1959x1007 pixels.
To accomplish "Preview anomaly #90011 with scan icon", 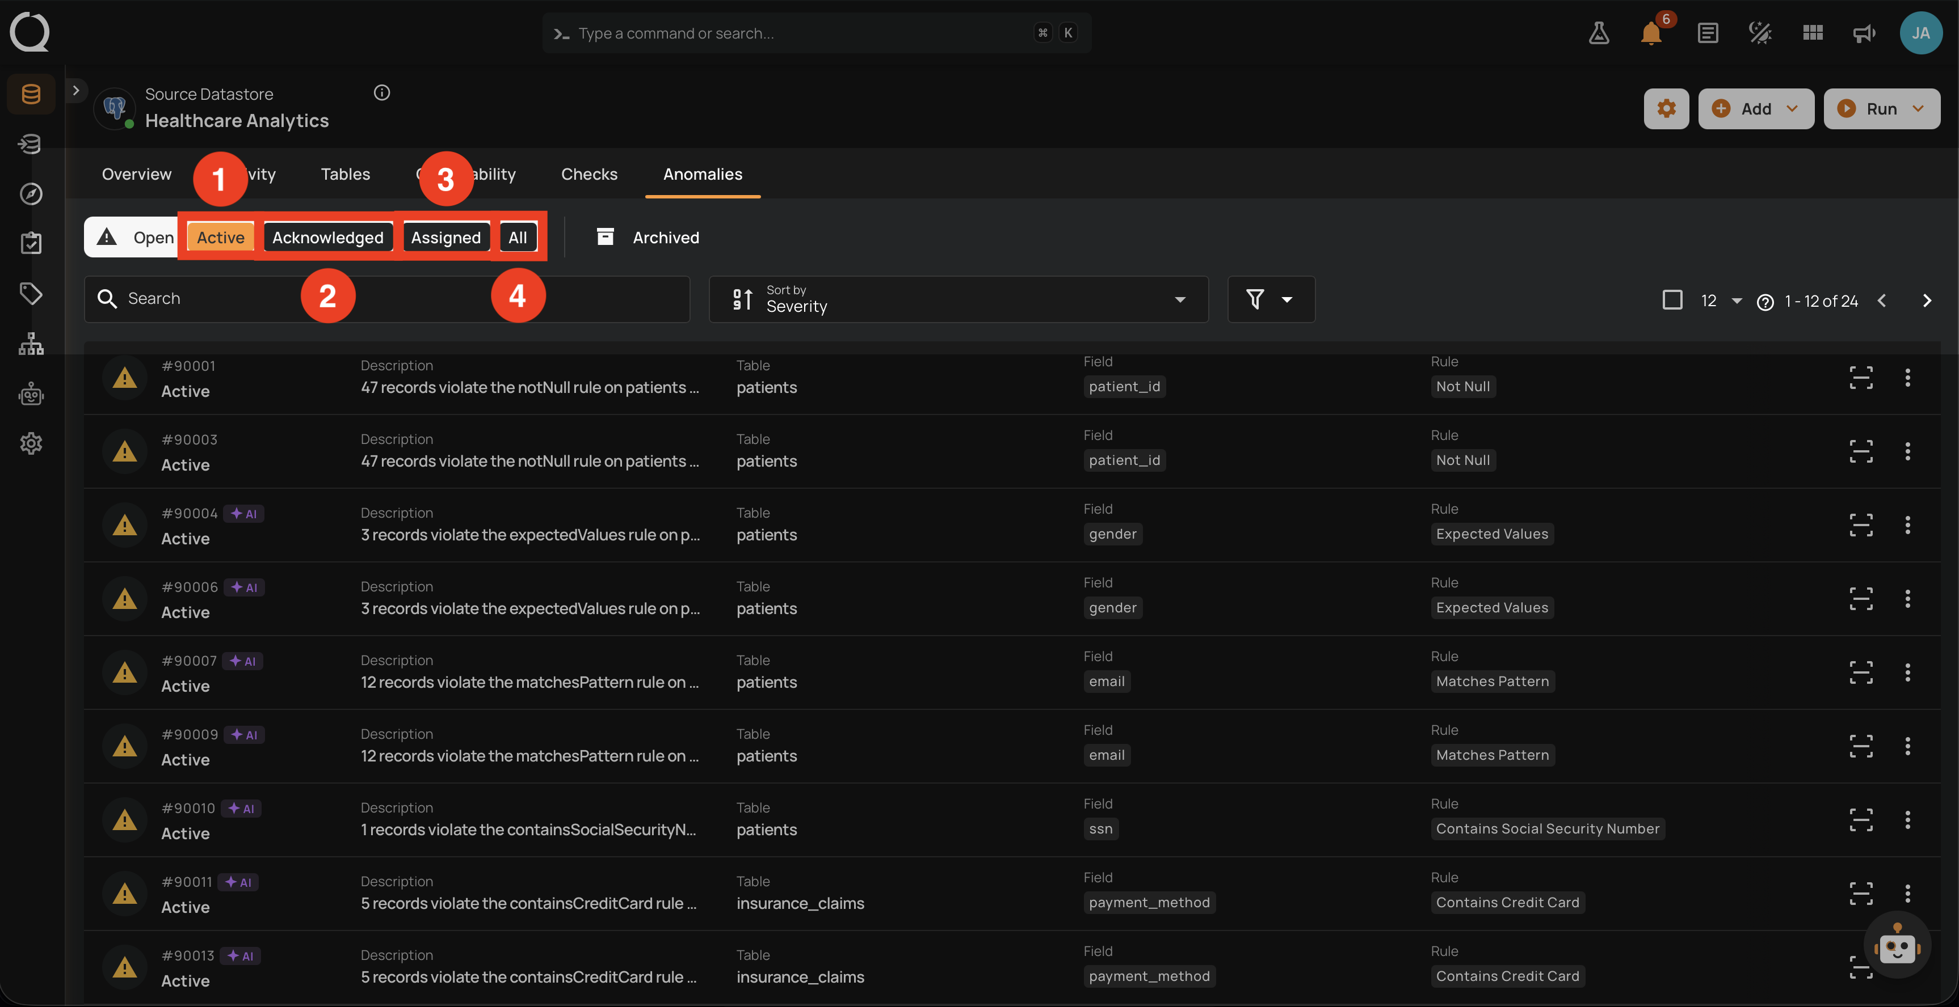I will point(1861,893).
